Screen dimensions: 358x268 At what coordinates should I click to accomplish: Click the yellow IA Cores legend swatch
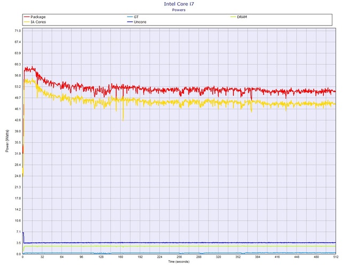(27, 22)
